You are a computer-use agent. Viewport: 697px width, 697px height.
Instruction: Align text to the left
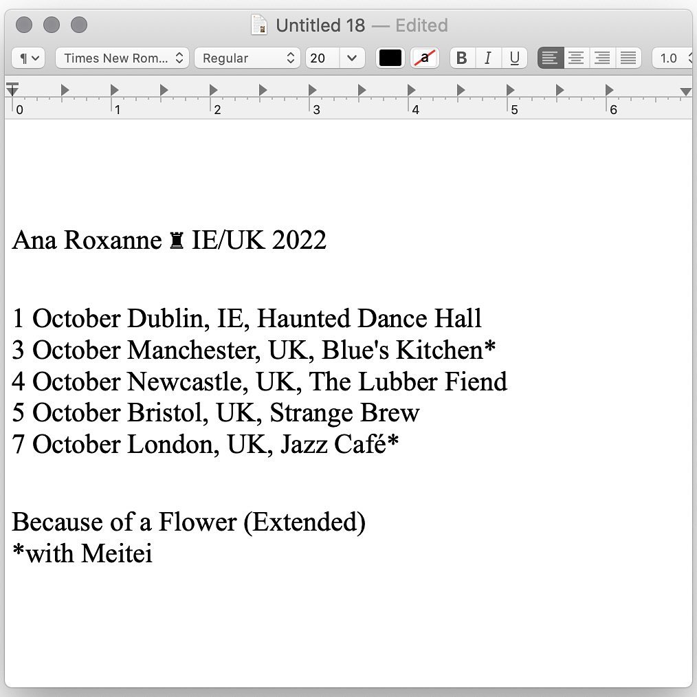[550, 58]
